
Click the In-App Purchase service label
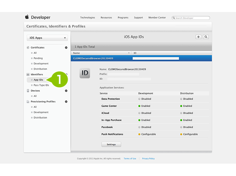111,120
